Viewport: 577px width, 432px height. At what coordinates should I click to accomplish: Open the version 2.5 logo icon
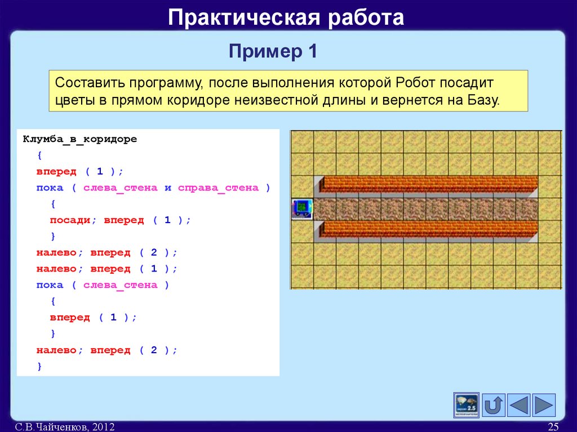pos(466,403)
